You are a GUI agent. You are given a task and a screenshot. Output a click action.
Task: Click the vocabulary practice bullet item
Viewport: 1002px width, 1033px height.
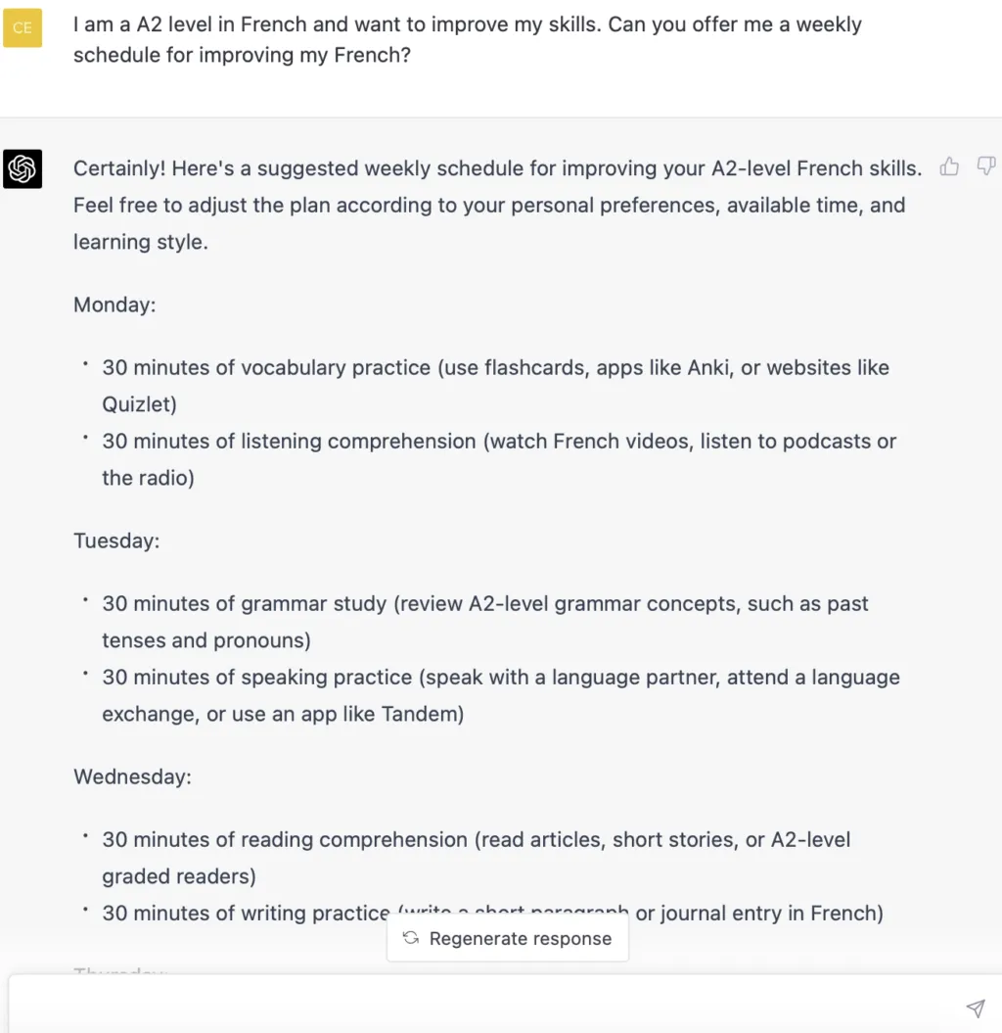coord(495,386)
